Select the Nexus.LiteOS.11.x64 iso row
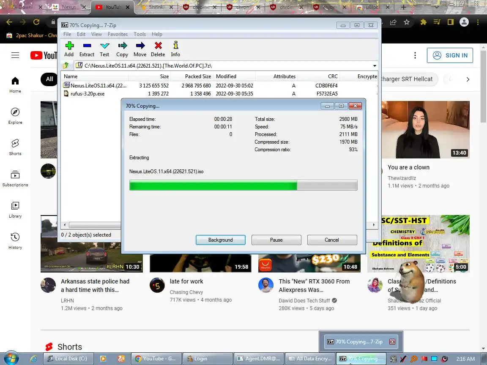487x365 pixels. [219, 85]
